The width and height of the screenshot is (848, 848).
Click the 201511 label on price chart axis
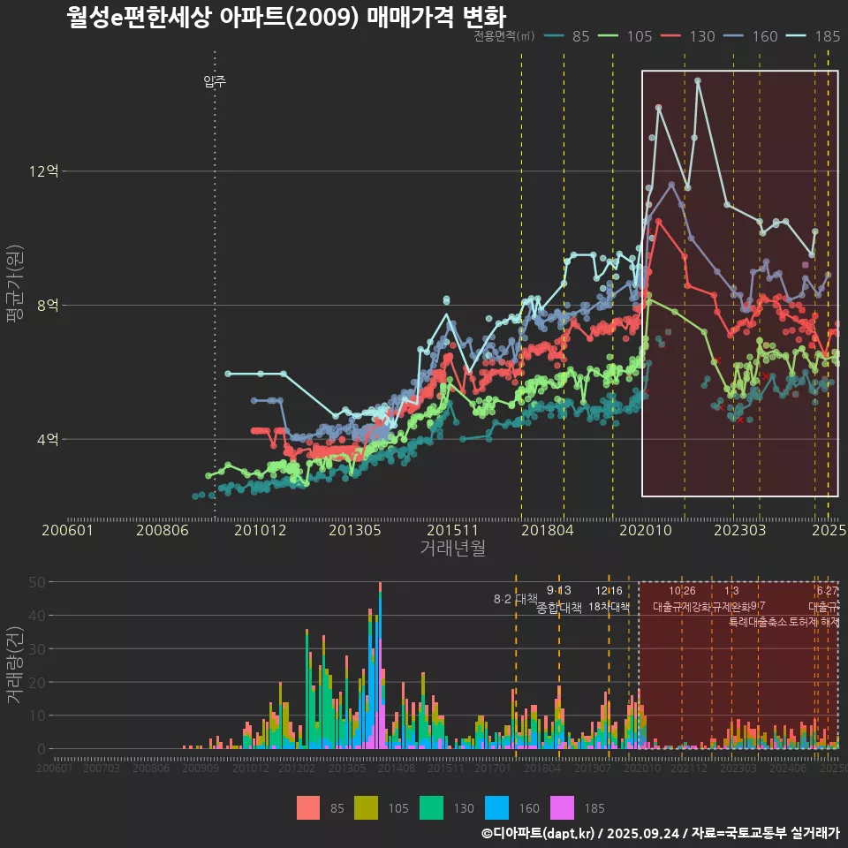pos(453,530)
